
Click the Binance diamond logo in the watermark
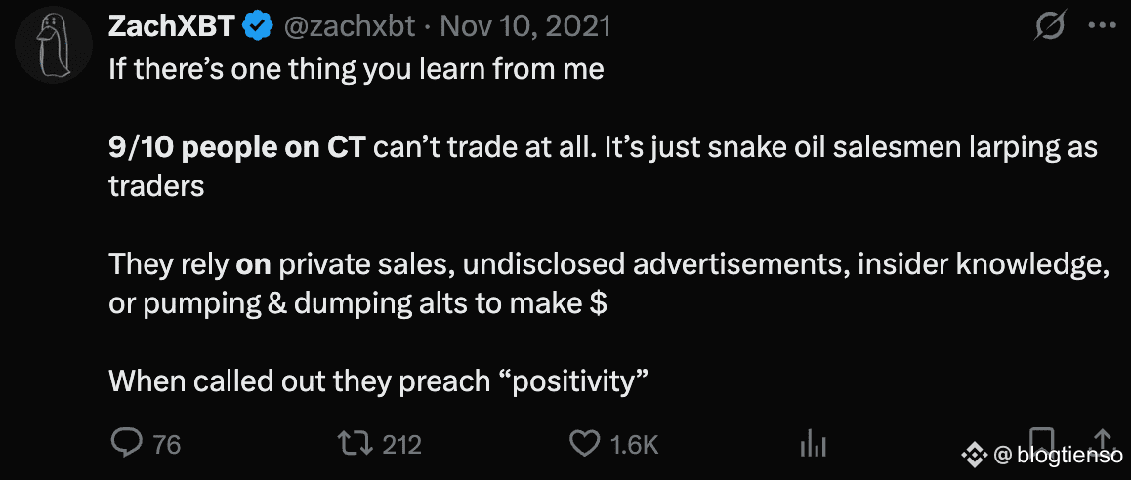[976, 455]
